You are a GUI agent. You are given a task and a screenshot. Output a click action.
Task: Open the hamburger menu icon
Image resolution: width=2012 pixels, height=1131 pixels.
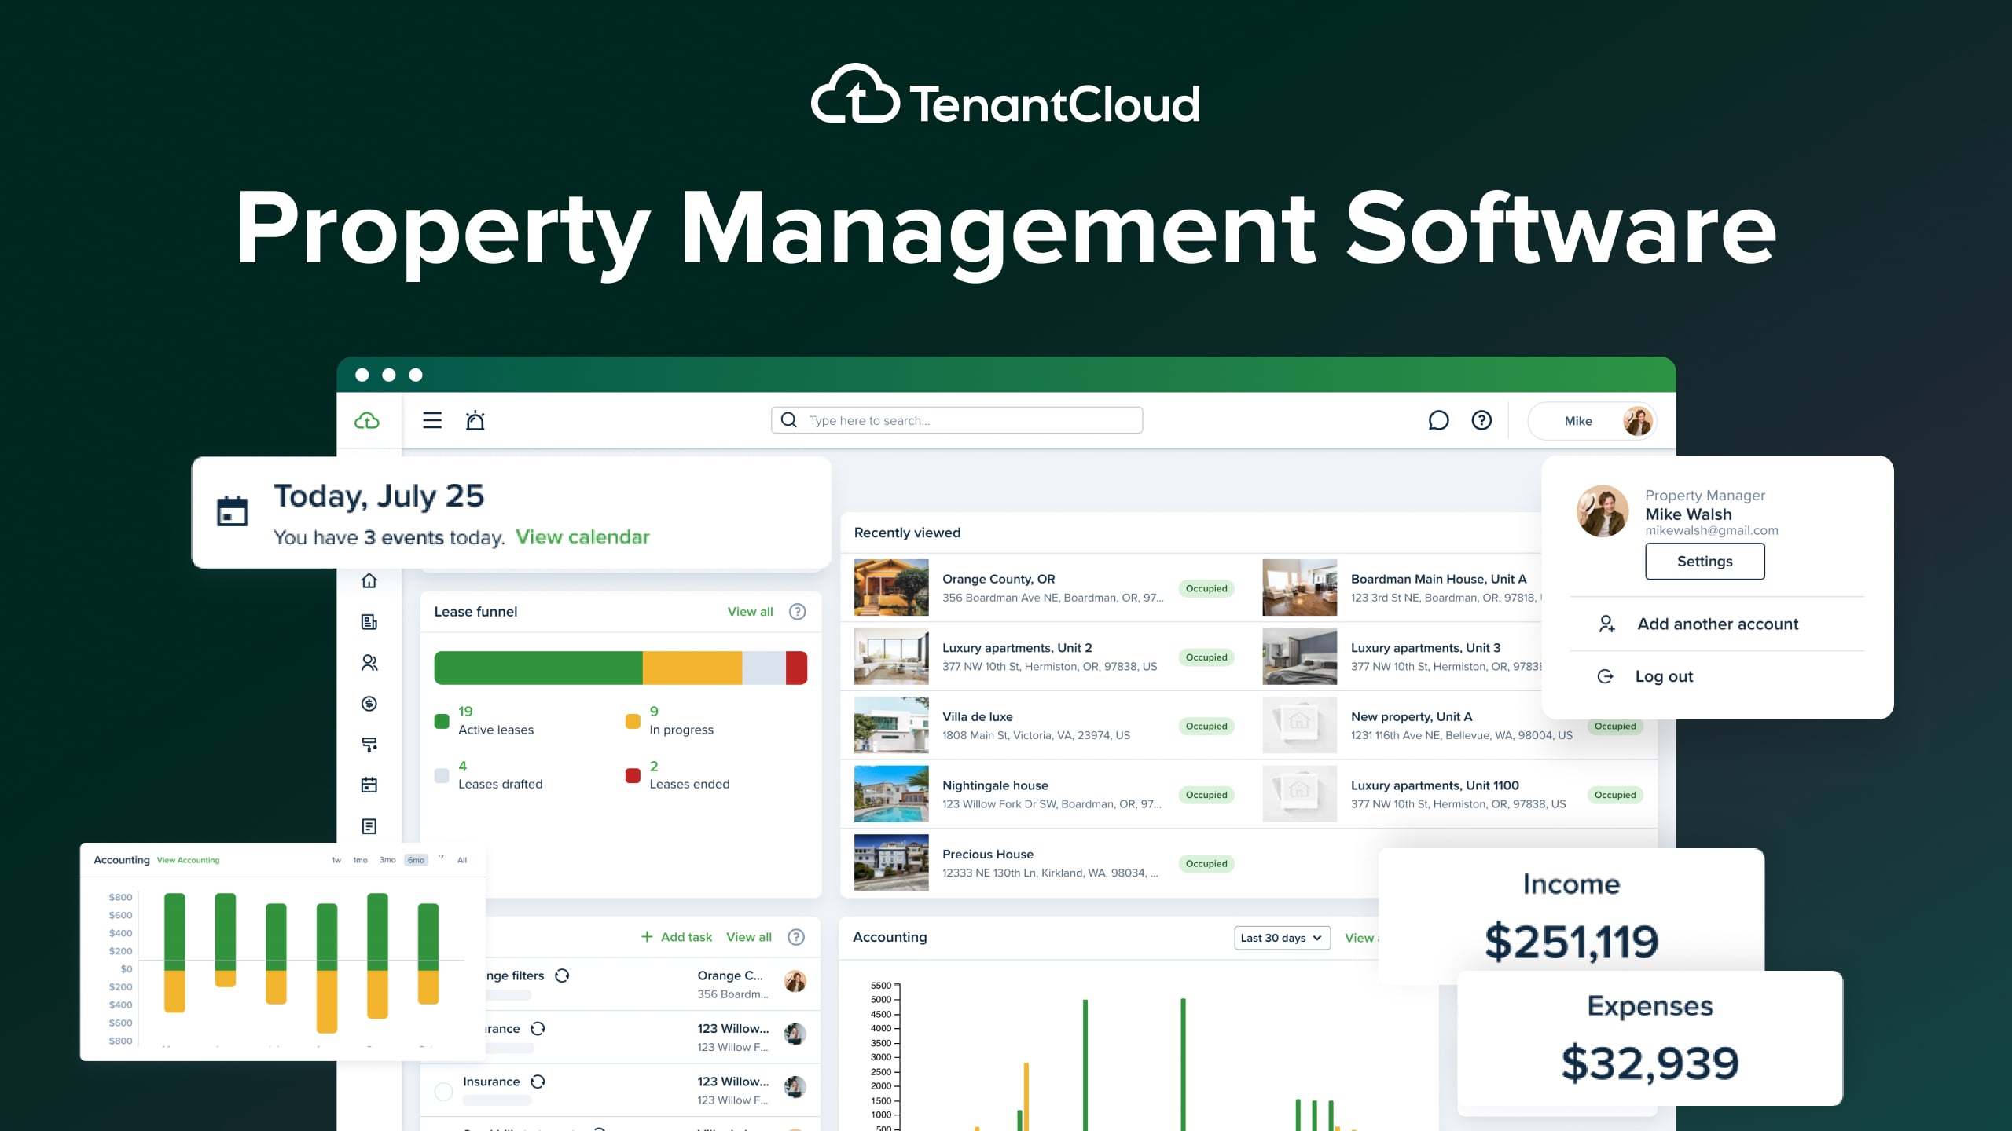(x=432, y=420)
